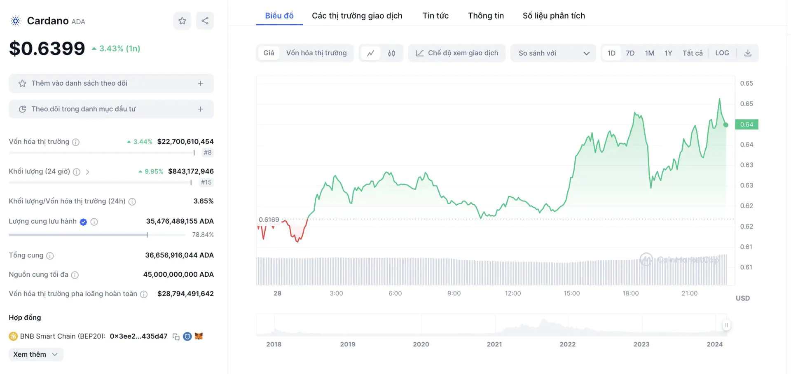Click the USD currency label
The width and height of the screenshot is (791, 374).
click(743, 298)
